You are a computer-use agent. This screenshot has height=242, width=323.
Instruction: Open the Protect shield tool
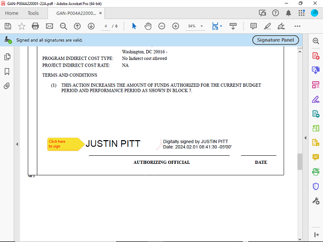[316, 186]
